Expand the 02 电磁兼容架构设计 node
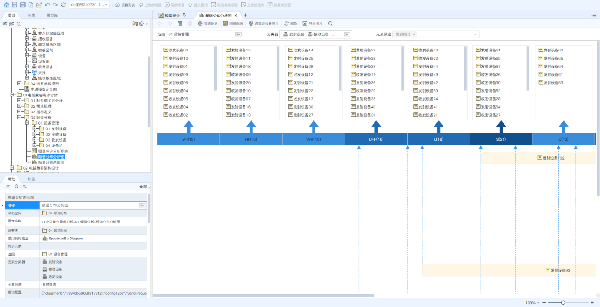600x307 pixels. [11, 168]
